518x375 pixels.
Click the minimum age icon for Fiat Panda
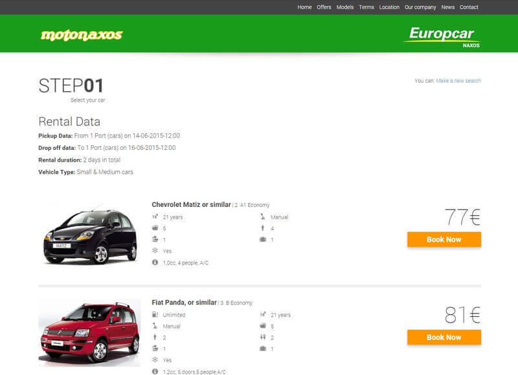[x=263, y=315]
